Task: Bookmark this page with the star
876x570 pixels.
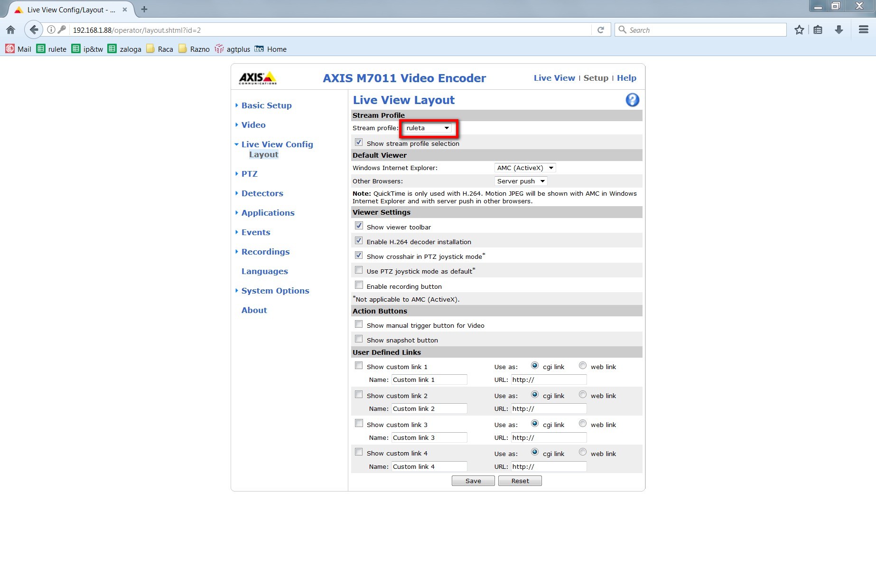Action: [799, 30]
